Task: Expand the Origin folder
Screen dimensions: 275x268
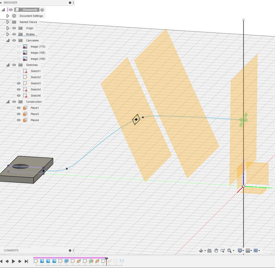Action: coord(8,28)
